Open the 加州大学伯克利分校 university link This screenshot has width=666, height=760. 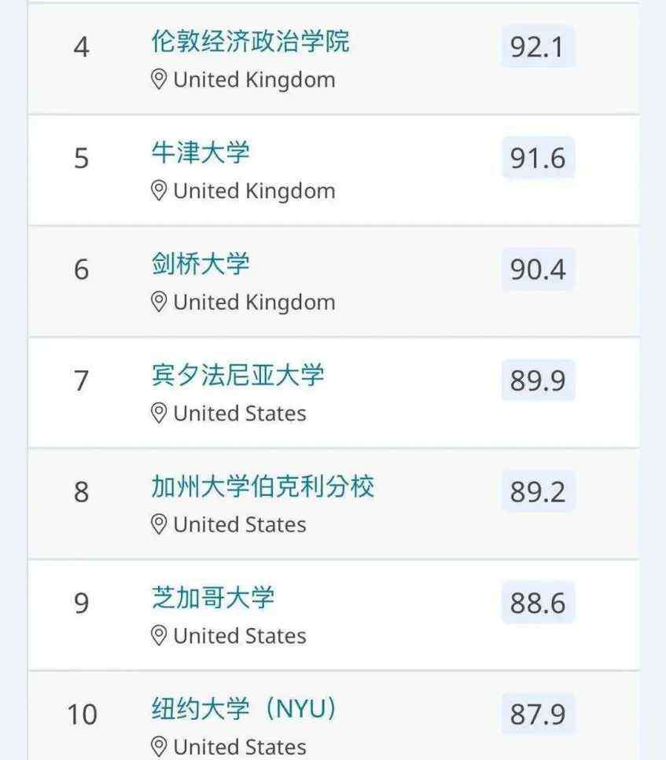(x=263, y=486)
